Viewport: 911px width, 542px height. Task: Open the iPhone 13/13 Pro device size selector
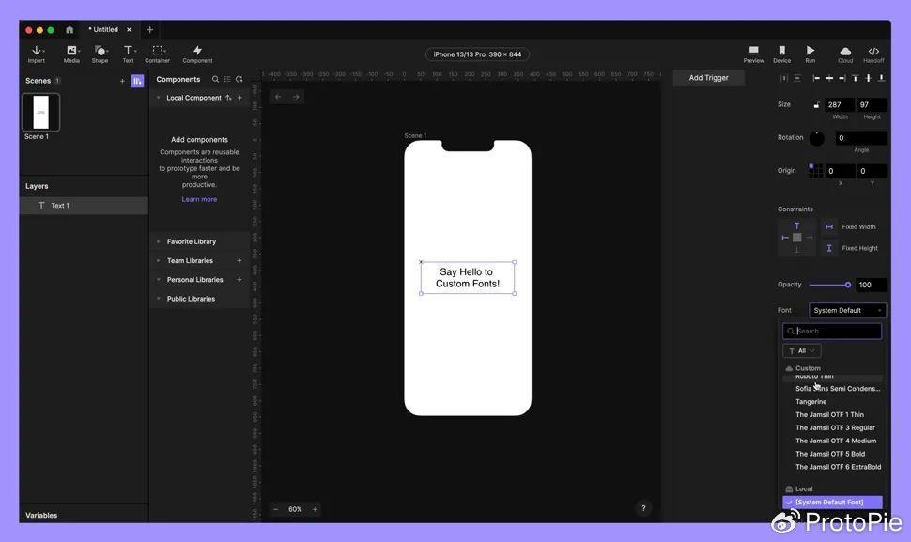point(477,54)
